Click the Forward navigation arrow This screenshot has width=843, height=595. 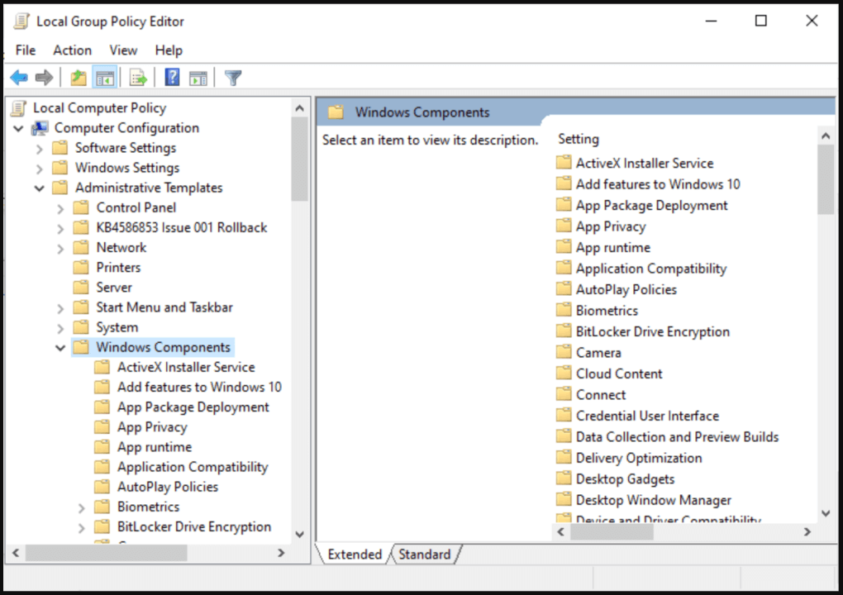coord(43,77)
